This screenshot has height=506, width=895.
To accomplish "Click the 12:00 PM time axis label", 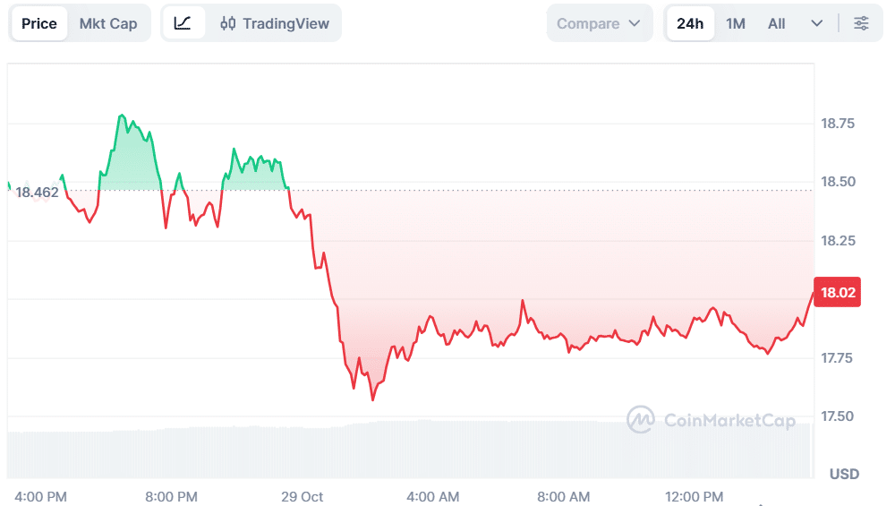I will tap(695, 496).
